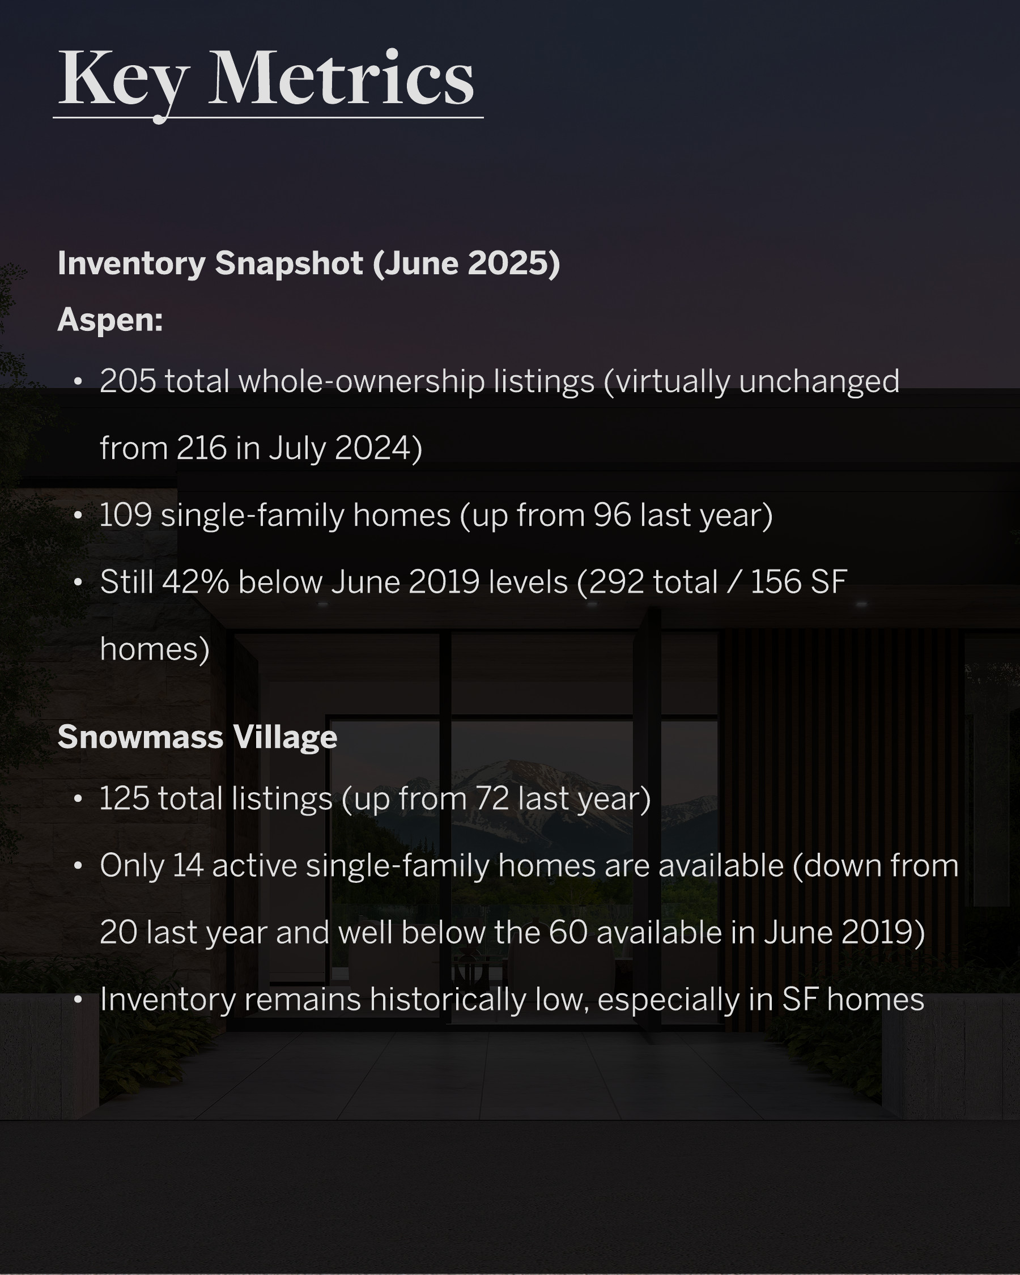The width and height of the screenshot is (1020, 1275).
Task: Click the Inventory Snapshot (June 2025) heading
Action: [x=308, y=263]
